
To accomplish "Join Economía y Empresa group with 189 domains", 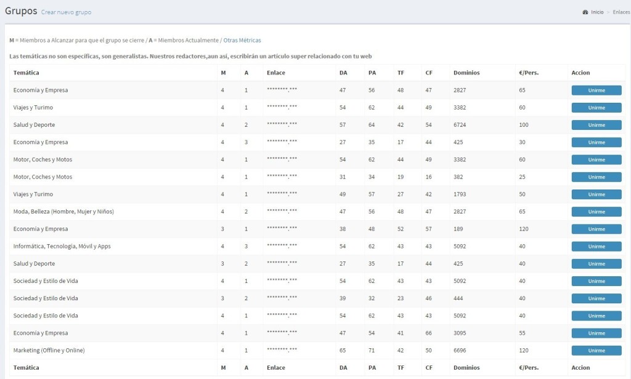I will [596, 229].
